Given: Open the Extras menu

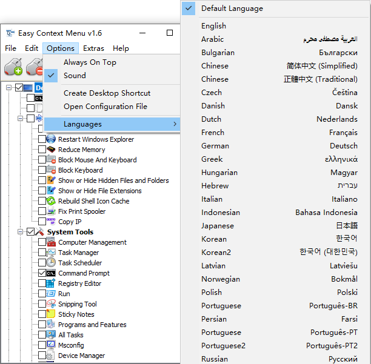Looking at the screenshot, I should click(x=93, y=48).
